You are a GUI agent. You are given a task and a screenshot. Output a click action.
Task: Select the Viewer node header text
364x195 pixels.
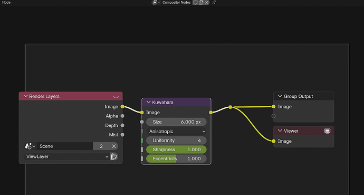pos(291,131)
